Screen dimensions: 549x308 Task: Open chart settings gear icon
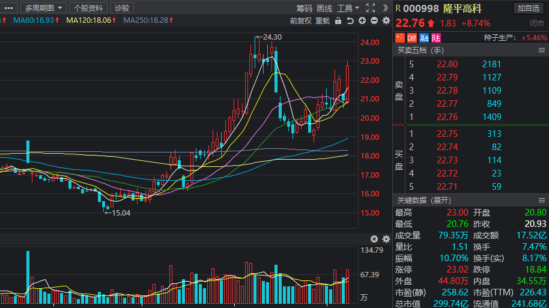tap(386, 20)
